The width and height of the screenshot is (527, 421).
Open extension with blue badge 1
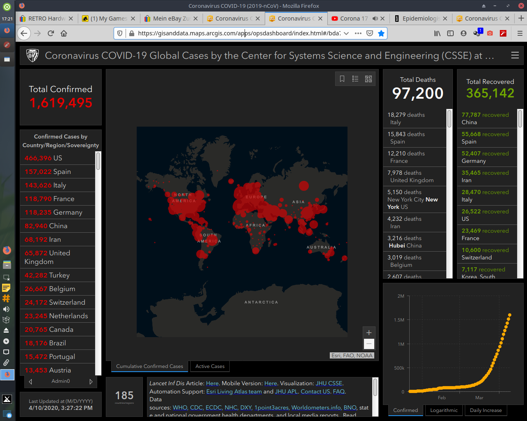[478, 32]
